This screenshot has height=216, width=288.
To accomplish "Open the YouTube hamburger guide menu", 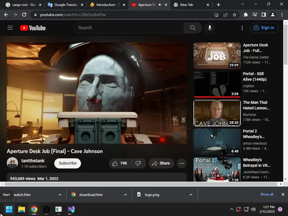I will (10, 28).
